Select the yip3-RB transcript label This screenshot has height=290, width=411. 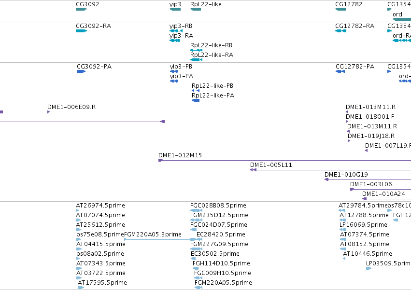(181, 26)
